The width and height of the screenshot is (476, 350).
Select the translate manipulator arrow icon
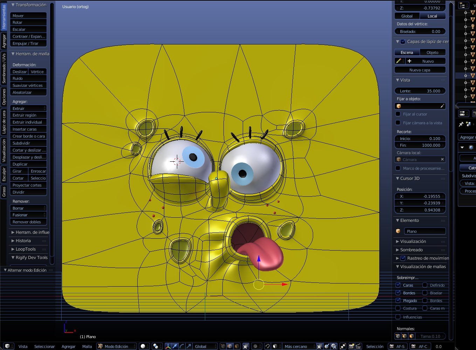coord(175,346)
